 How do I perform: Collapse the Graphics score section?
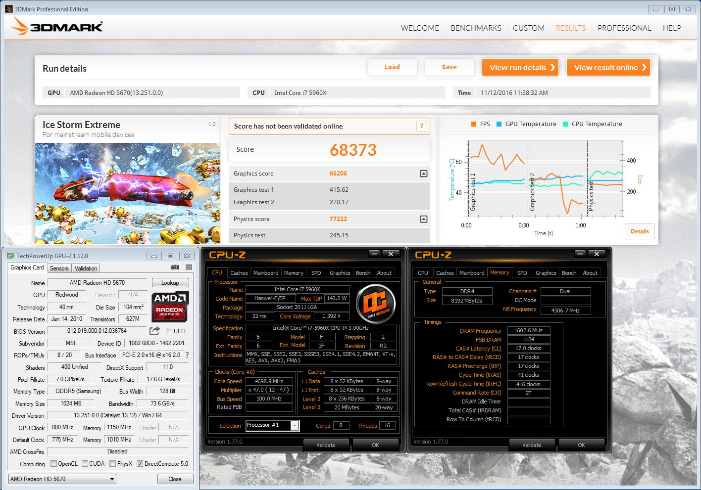tap(423, 174)
